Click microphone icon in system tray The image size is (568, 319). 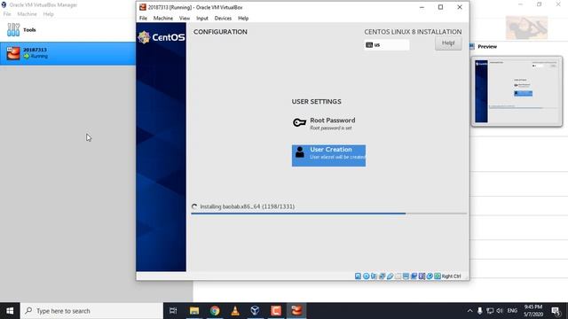(x=479, y=311)
